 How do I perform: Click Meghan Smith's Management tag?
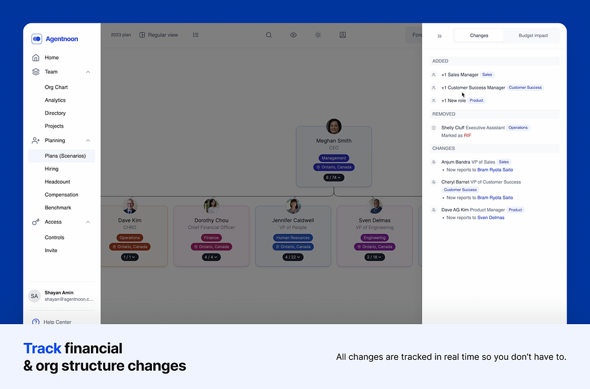334,158
